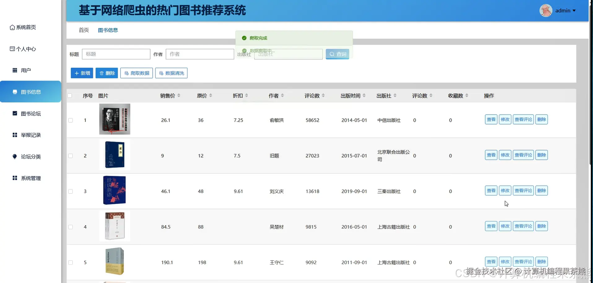Viewport: 593px width, 283px height.
Task: Select the checkbox for row 5
Action: pyautogui.click(x=71, y=263)
